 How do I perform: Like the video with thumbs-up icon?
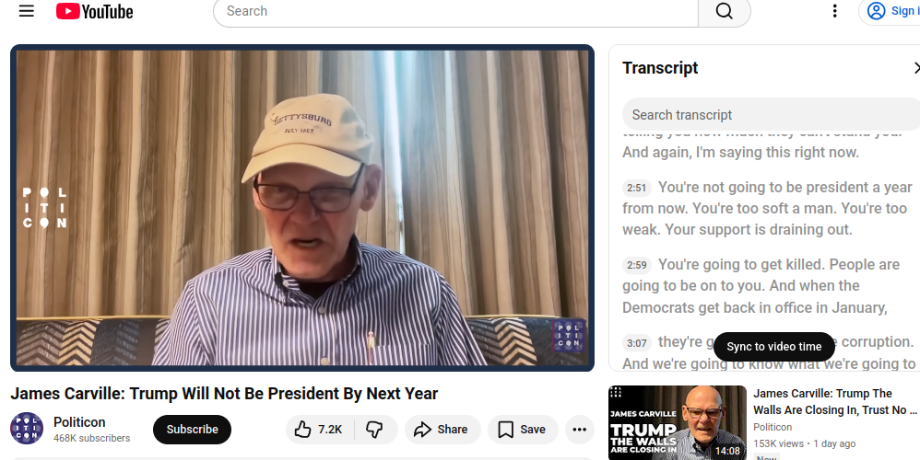pos(320,430)
